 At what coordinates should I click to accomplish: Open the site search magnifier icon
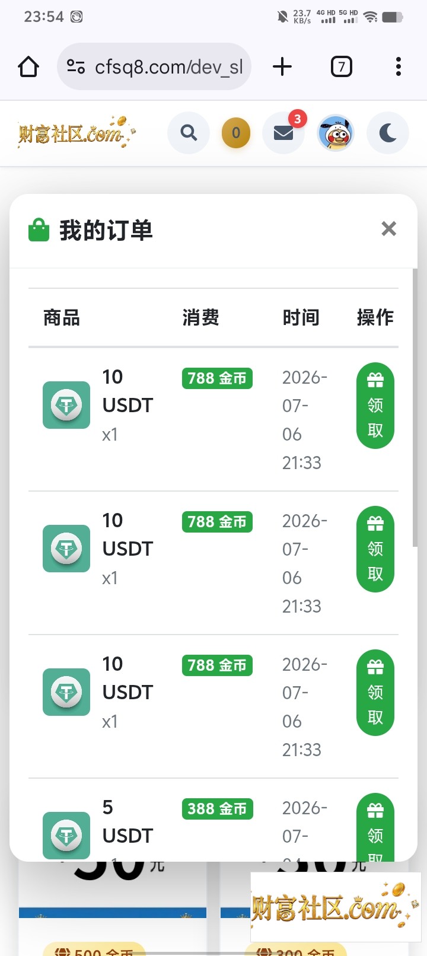coord(189,133)
